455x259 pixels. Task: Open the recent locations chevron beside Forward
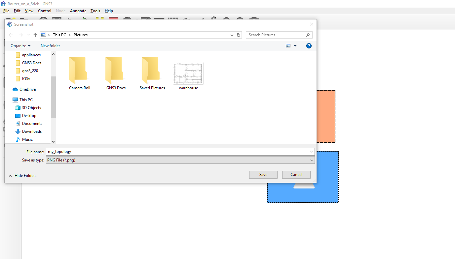(28, 35)
